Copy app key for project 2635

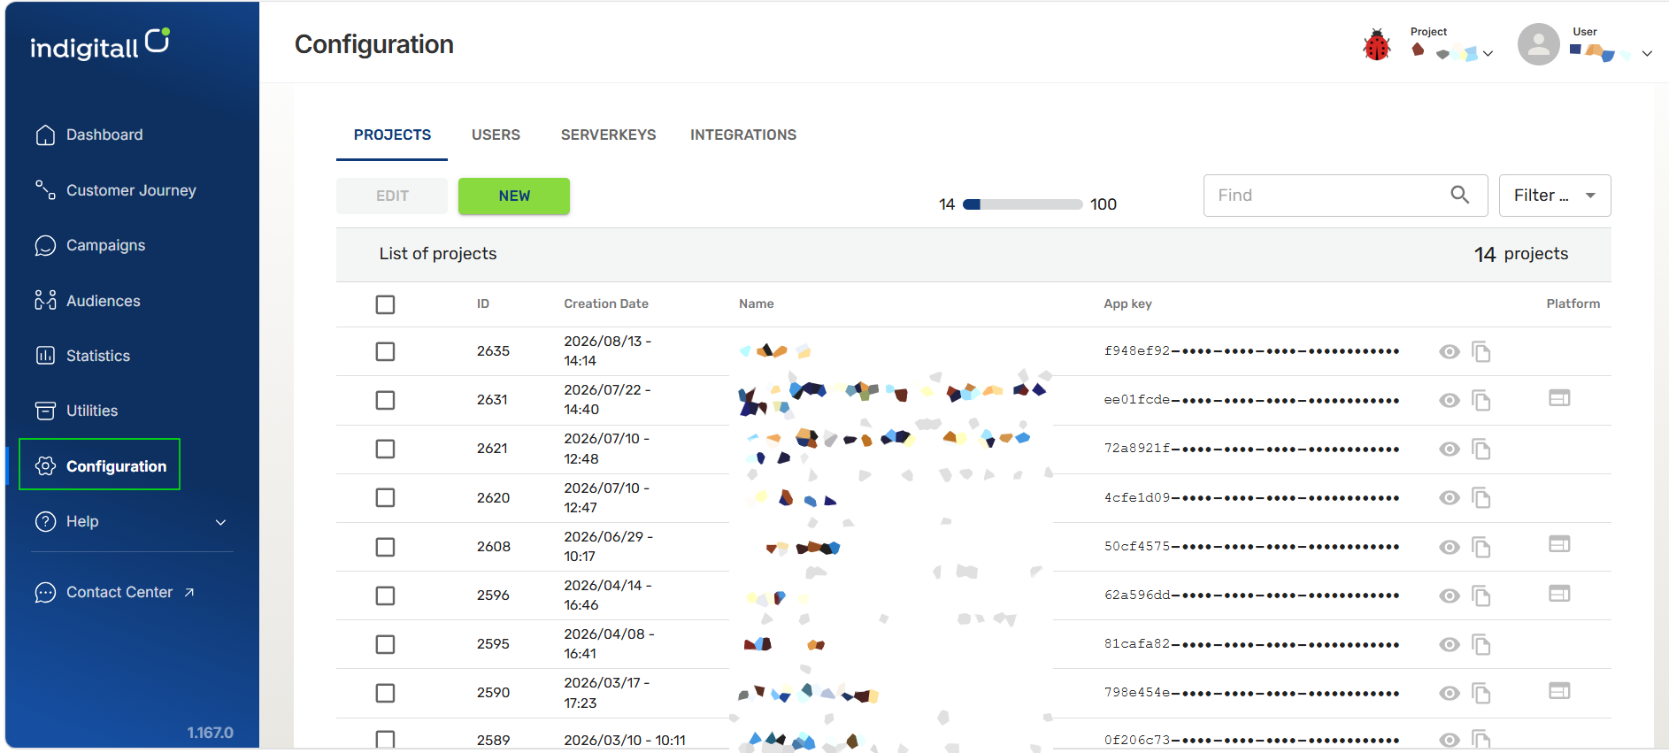click(x=1481, y=351)
